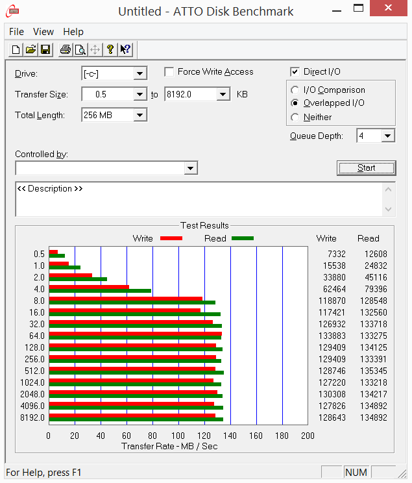Select the Overlapped I/O radio button
412x483 pixels.
[295, 103]
